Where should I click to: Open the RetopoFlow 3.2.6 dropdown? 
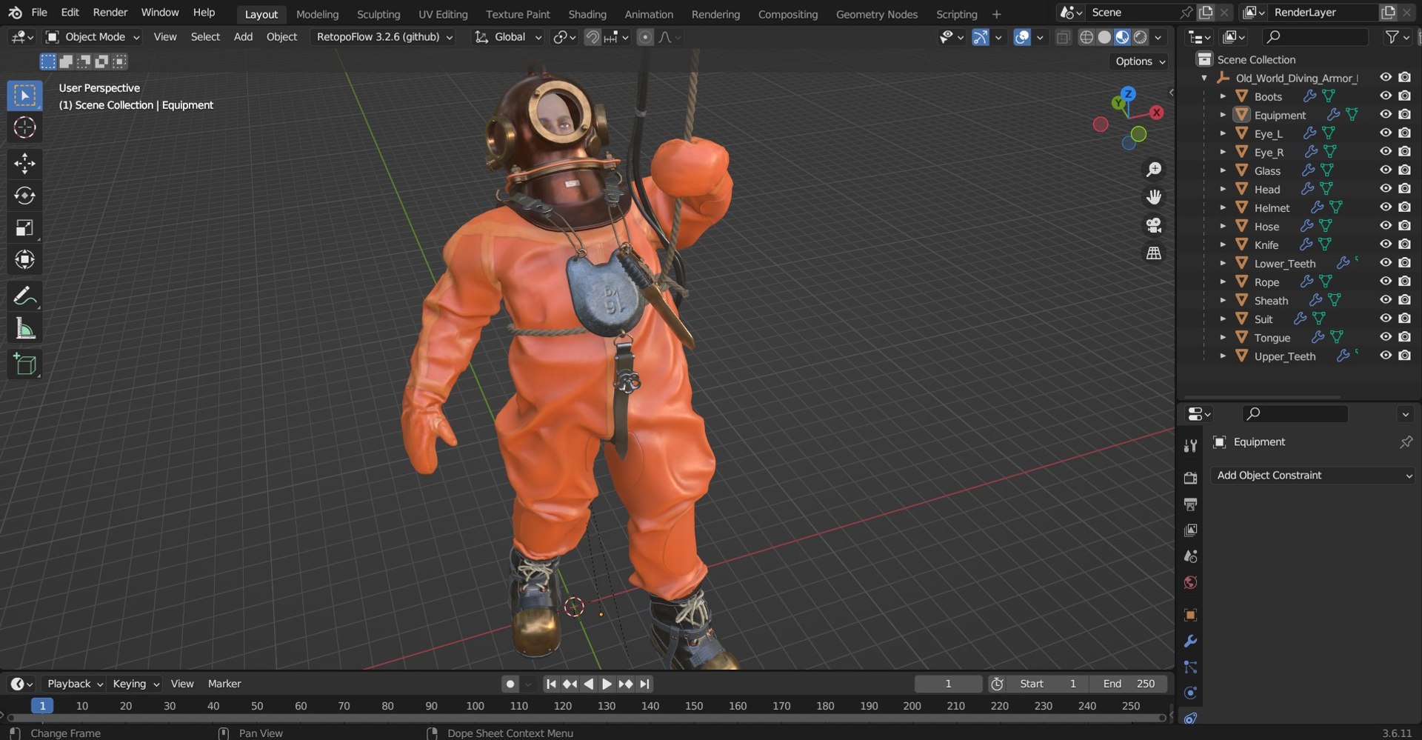tap(384, 37)
